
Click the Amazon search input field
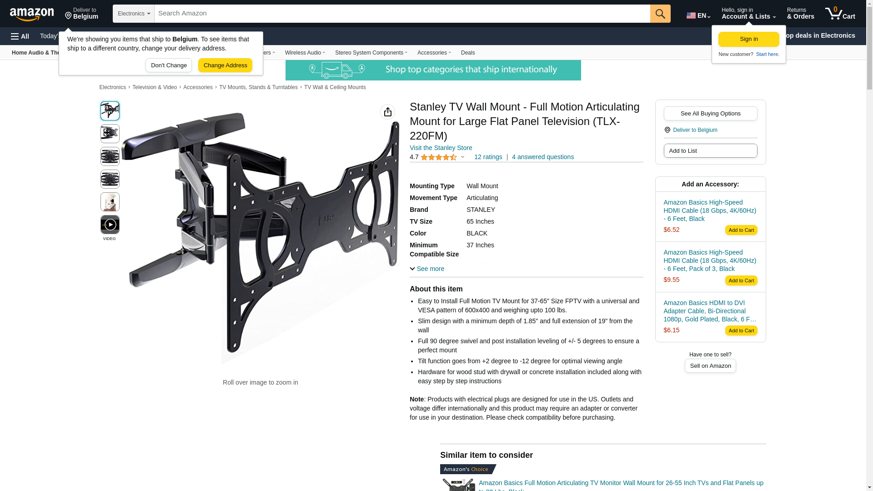point(402,14)
